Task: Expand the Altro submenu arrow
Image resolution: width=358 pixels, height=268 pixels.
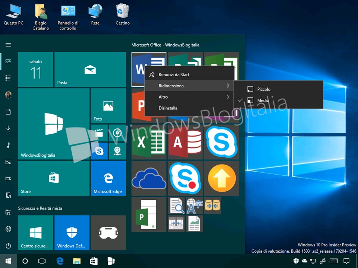Action: (228, 97)
